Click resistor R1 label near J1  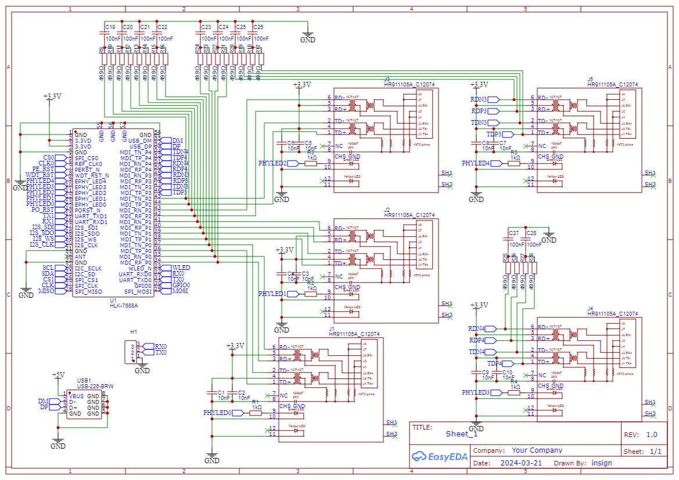[x=255, y=402]
